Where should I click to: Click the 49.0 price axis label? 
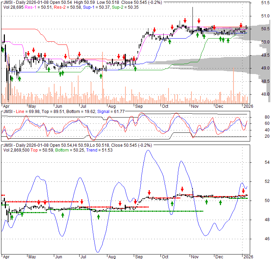265,68
